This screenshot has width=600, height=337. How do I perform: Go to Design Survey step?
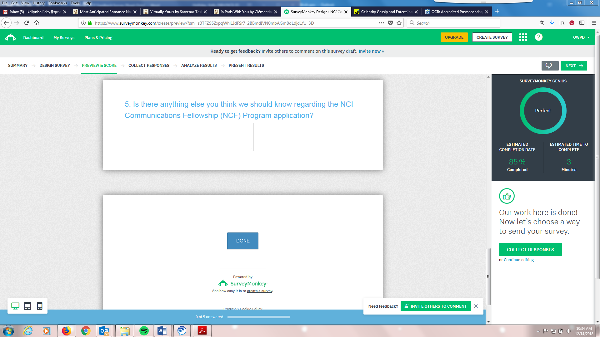click(x=55, y=66)
